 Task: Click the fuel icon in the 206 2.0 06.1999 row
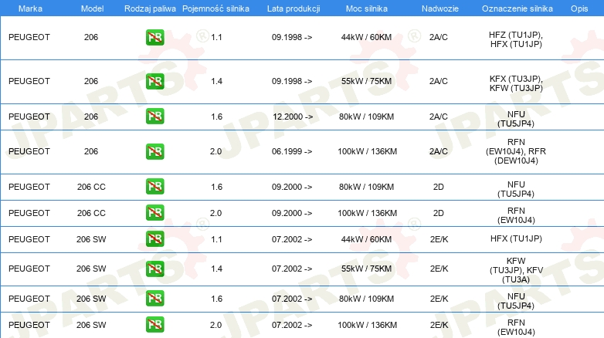point(154,151)
